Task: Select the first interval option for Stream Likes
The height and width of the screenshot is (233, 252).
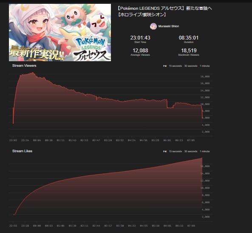Action: click(165, 151)
